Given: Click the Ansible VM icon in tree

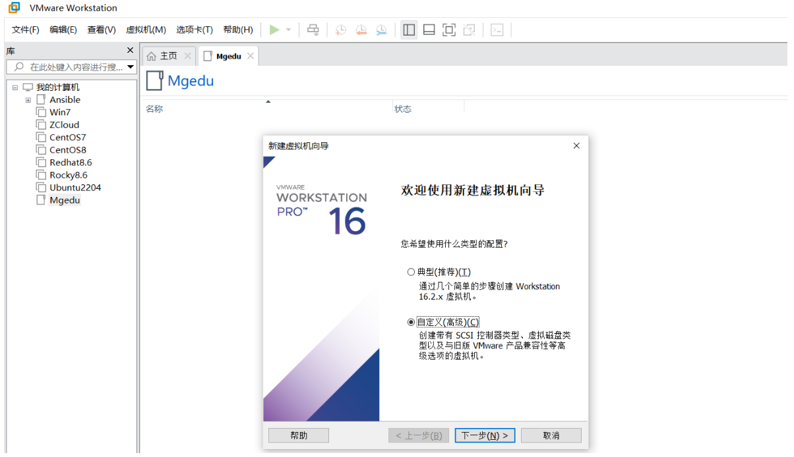Looking at the screenshot, I should coord(41,99).
